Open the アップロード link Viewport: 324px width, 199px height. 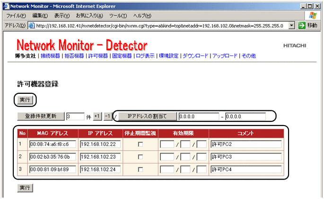[x=225, y=56]
